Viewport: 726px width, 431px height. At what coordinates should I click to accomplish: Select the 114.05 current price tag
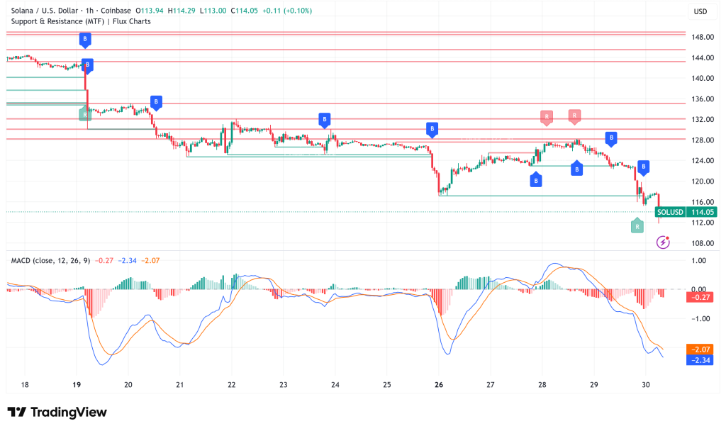pos(701,212)
